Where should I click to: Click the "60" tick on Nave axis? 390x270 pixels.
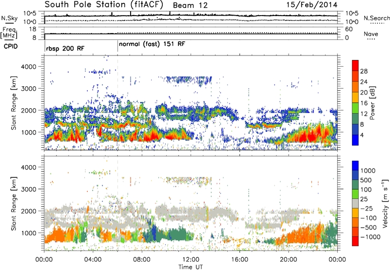349,29
